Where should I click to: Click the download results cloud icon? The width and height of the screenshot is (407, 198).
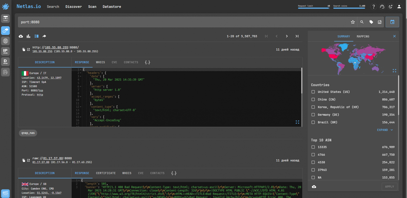pos(21,36)
